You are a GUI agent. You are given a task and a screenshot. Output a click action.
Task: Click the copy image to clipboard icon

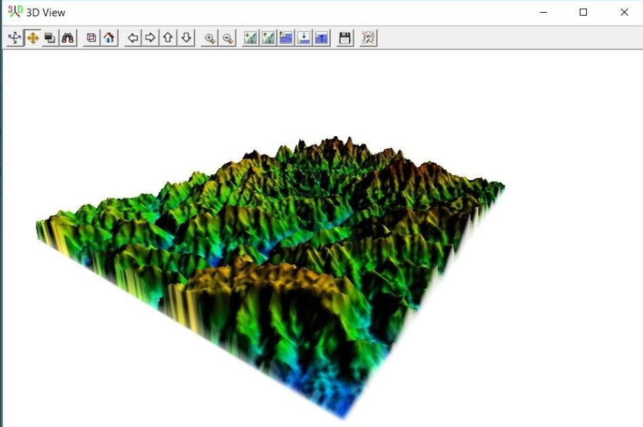(48, 39)
